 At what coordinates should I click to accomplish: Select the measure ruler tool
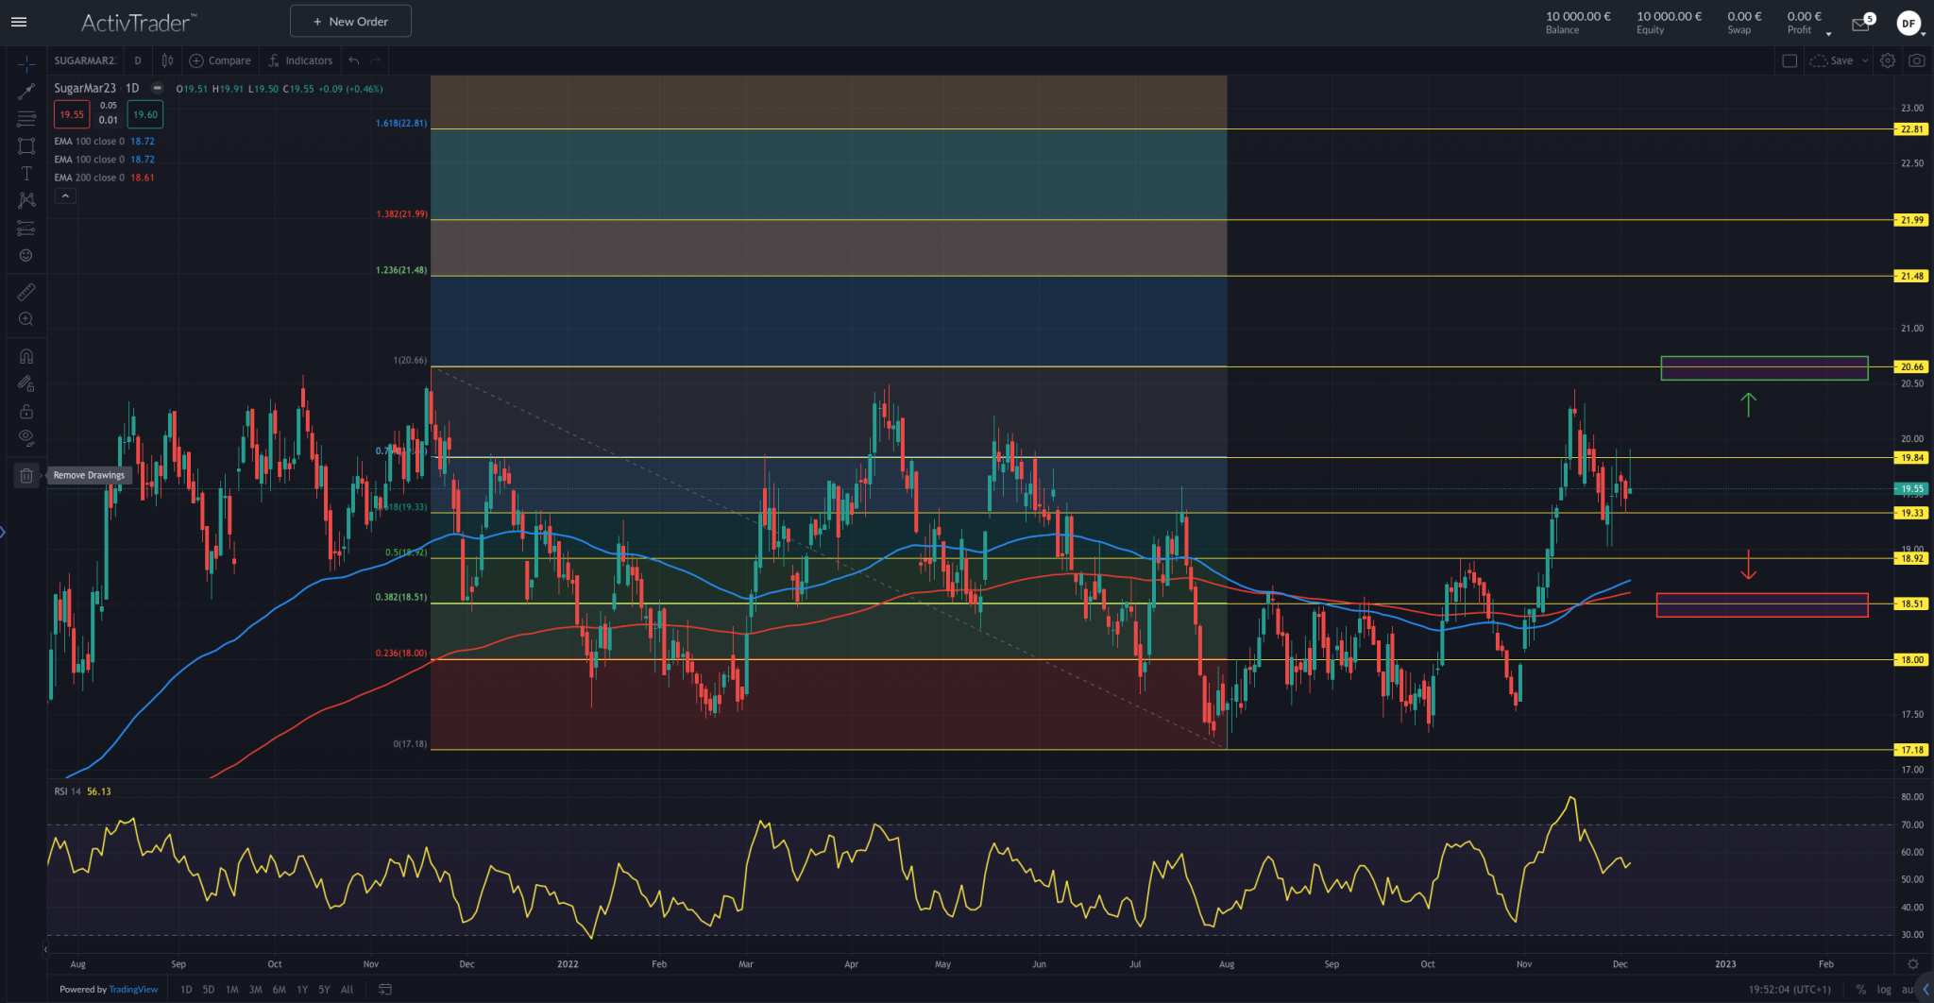(25, 292)
